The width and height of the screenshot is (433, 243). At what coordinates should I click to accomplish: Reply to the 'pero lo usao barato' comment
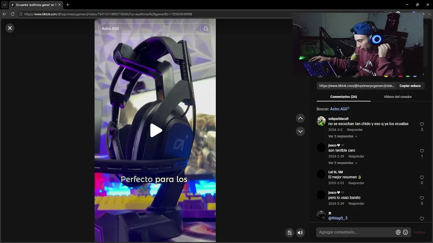click(x=356, y=204)
